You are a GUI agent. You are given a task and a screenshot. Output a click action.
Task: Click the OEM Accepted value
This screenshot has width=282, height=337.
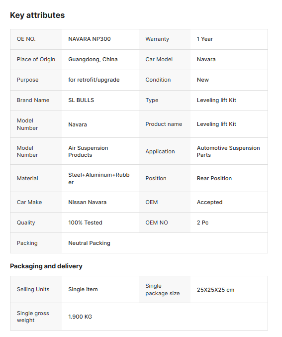[x=209, y=202]
